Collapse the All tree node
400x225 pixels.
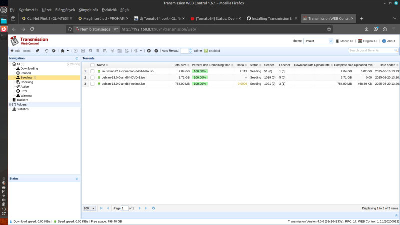click(10, 64)
